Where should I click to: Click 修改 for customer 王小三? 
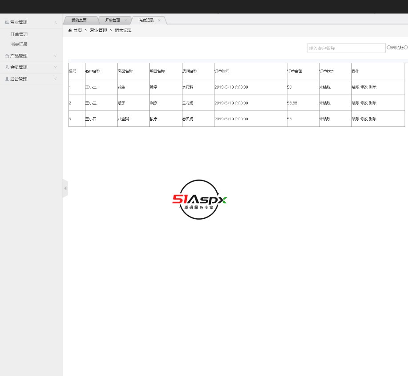(364, 103)
